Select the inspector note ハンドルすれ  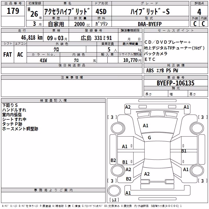pos(14,110)
